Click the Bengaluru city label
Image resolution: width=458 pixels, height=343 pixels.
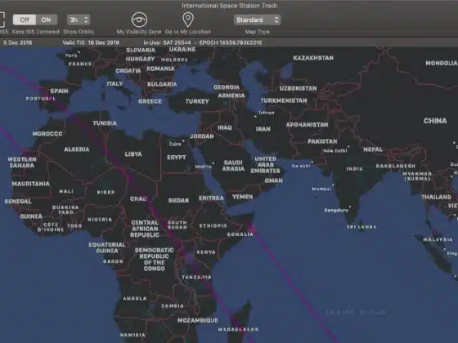[x=336, y=211]
